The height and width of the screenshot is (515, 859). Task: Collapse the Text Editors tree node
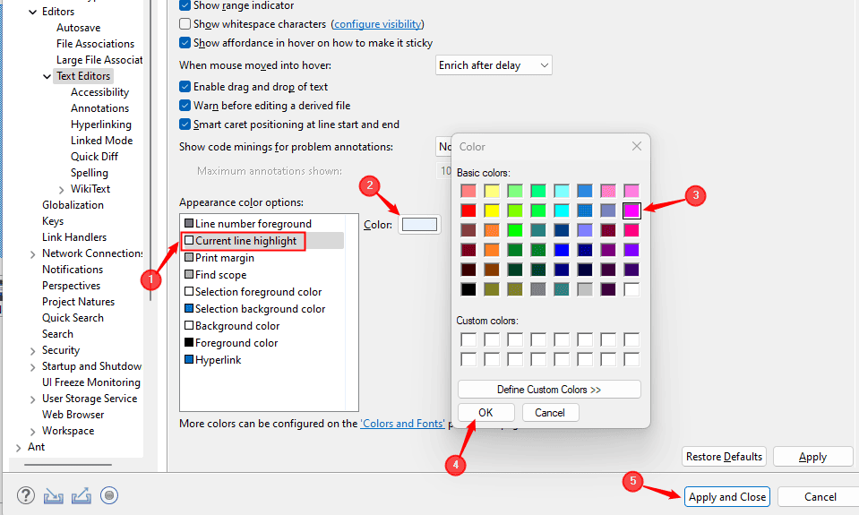pos(47,76)
